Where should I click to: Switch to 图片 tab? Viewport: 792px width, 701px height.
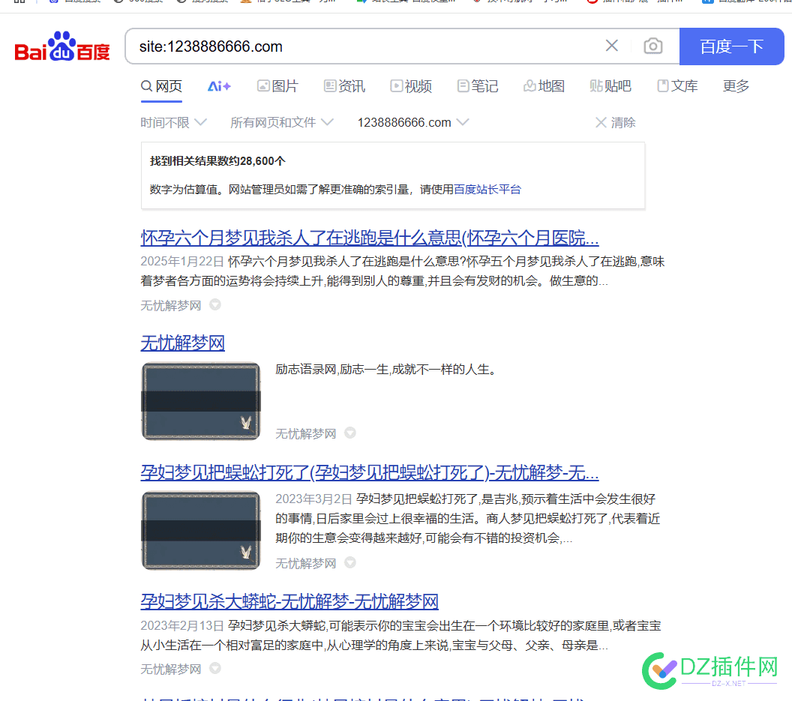(x=277, y=86)
